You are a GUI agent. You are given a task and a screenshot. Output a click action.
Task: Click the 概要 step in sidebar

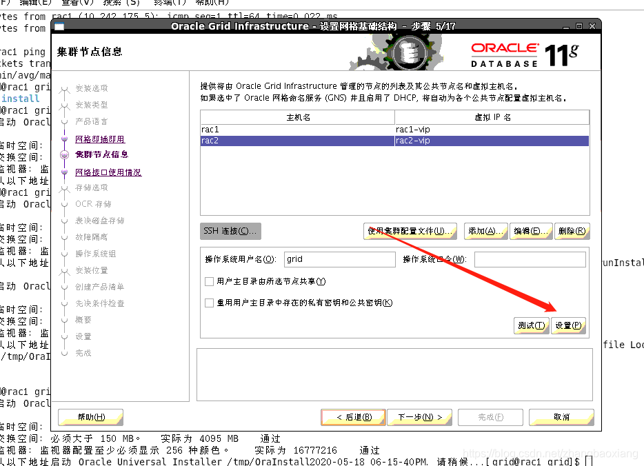pos(83,320)
